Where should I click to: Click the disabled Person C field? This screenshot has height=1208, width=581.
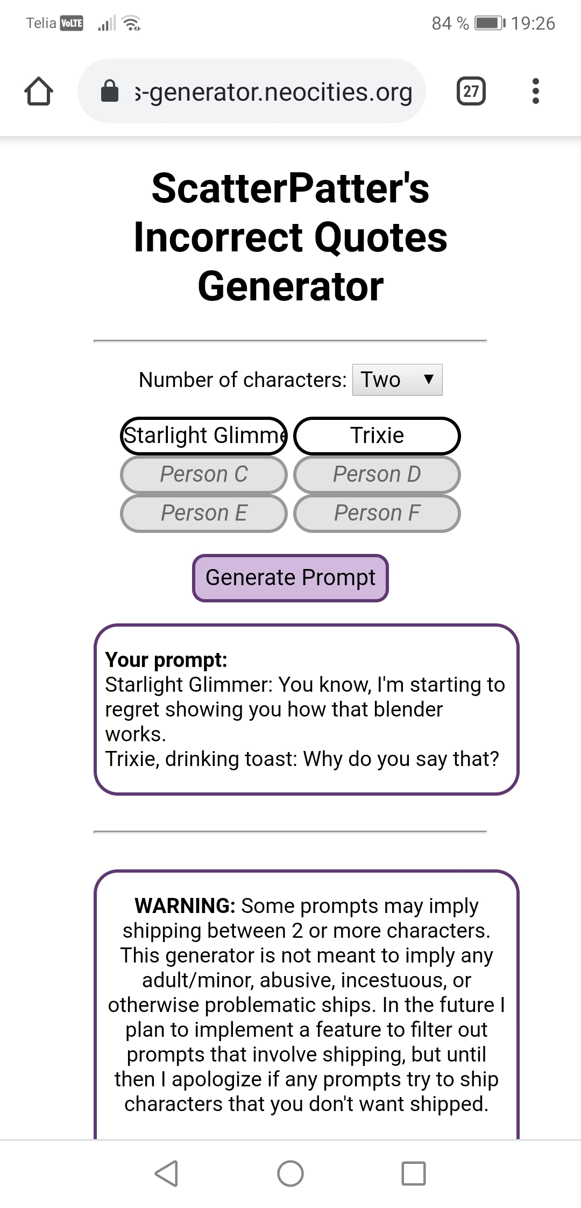204,474
